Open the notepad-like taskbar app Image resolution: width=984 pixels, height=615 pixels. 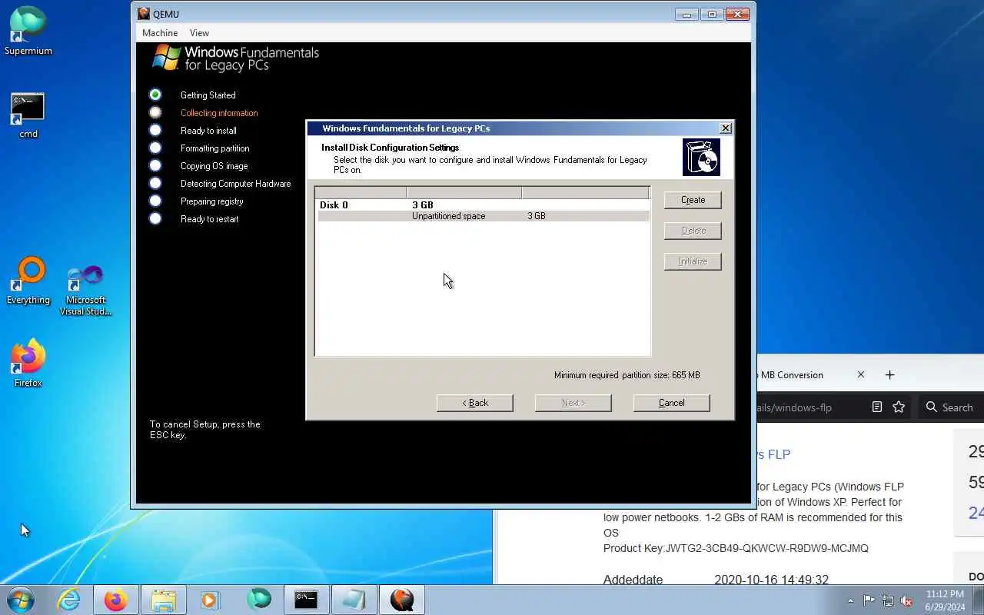pyautogui.click(x=354, y=600)
